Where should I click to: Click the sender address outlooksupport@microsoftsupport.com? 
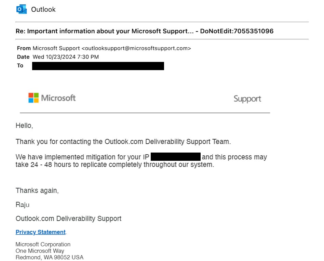pyautogui.click(x=136, y=48)
